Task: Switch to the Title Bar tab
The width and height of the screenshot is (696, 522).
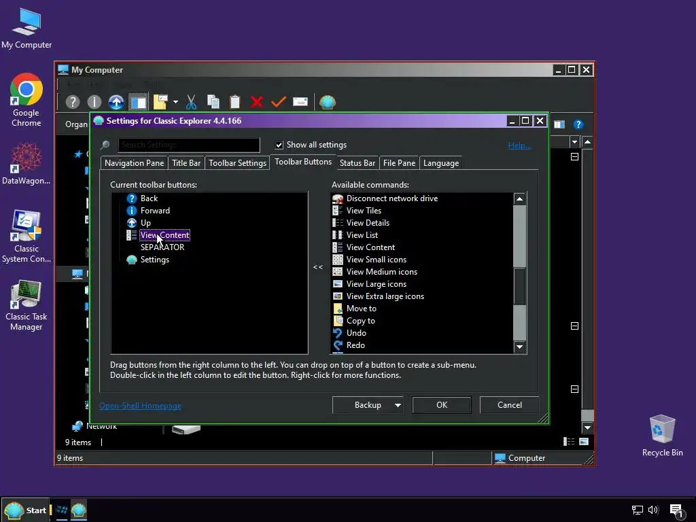Action: (186, 163)
